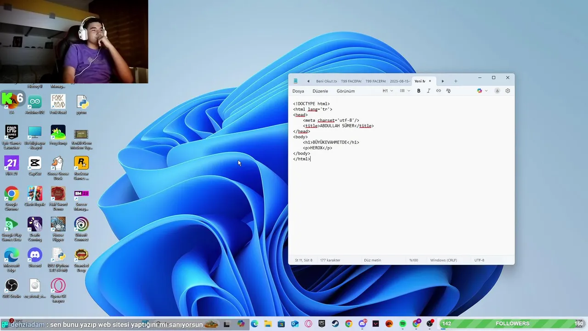Screen dimensions: 588x331
Task: Open Valorant icon in the taskbar
Action: pyautogui.click(x=376, y=324)
